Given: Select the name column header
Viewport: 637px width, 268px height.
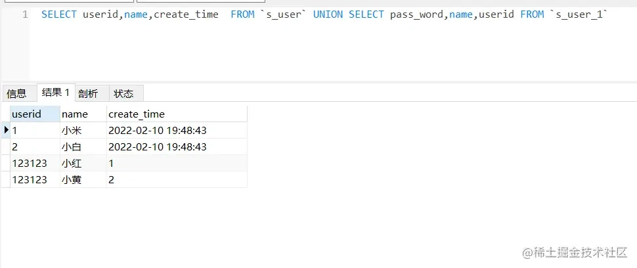Looking at the screenshot, I should coord(83,114).
